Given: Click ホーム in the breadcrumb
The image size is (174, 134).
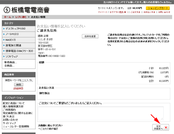Looking at the screenshot, I should click(x=7, y=17).
